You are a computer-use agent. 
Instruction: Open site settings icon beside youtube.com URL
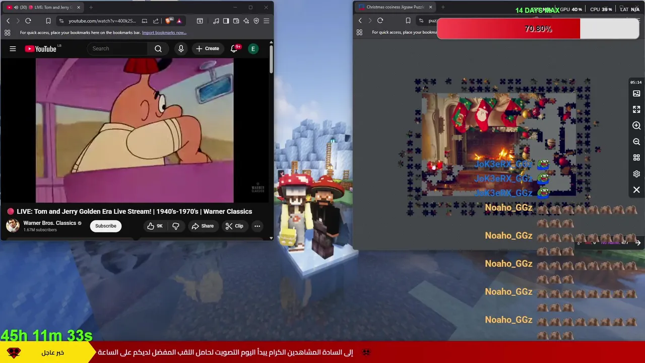pos(61,21)
